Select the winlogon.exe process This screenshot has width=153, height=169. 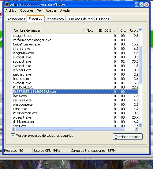pos(76,104)
